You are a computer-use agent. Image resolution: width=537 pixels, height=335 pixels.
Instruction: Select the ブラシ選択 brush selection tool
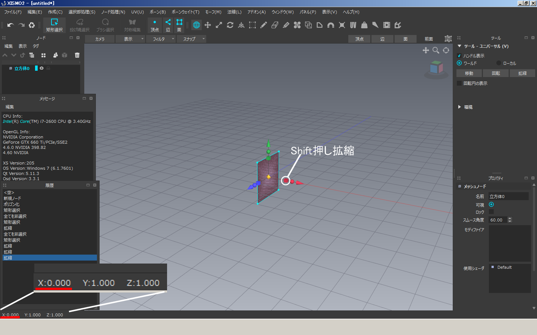coord(105,25)
